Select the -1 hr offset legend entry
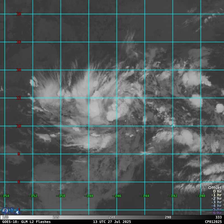The width and height of the screenshot is (224, 224). coord(216,195)
